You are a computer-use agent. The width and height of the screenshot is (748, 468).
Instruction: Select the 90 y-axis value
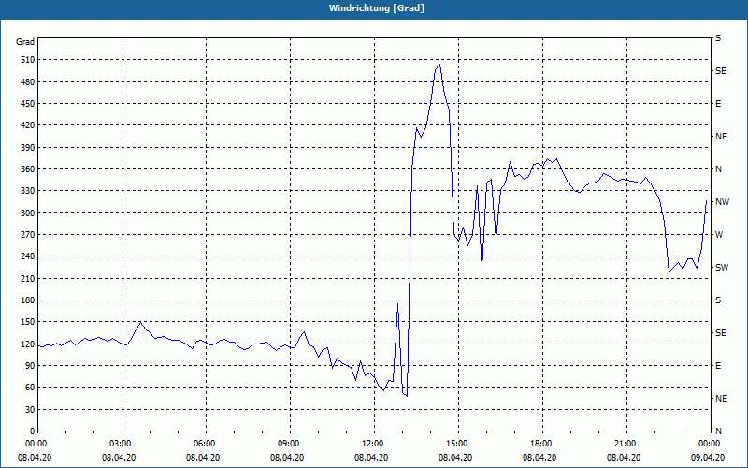pos(30,366)
